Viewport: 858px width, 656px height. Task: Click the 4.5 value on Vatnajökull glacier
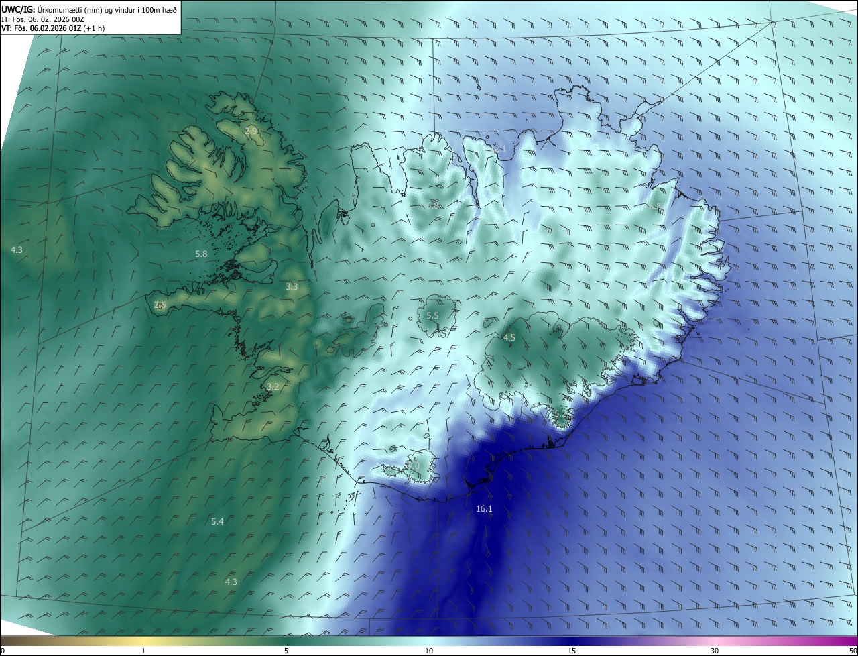pyautogui.click(x=509, y=338)
